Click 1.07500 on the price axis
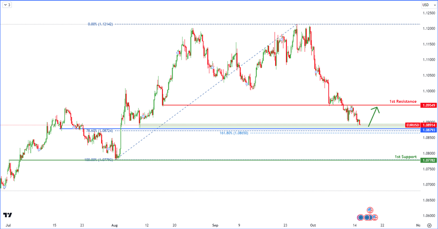438x229 pixels. [429, 169]
